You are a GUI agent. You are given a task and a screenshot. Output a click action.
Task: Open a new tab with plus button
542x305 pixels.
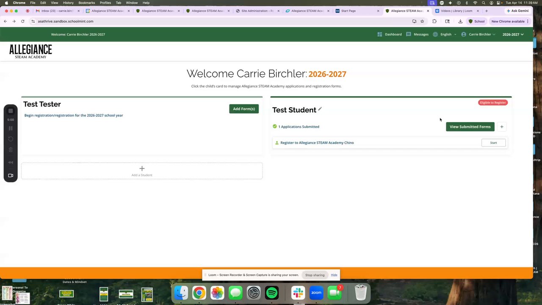click(487, 11)
